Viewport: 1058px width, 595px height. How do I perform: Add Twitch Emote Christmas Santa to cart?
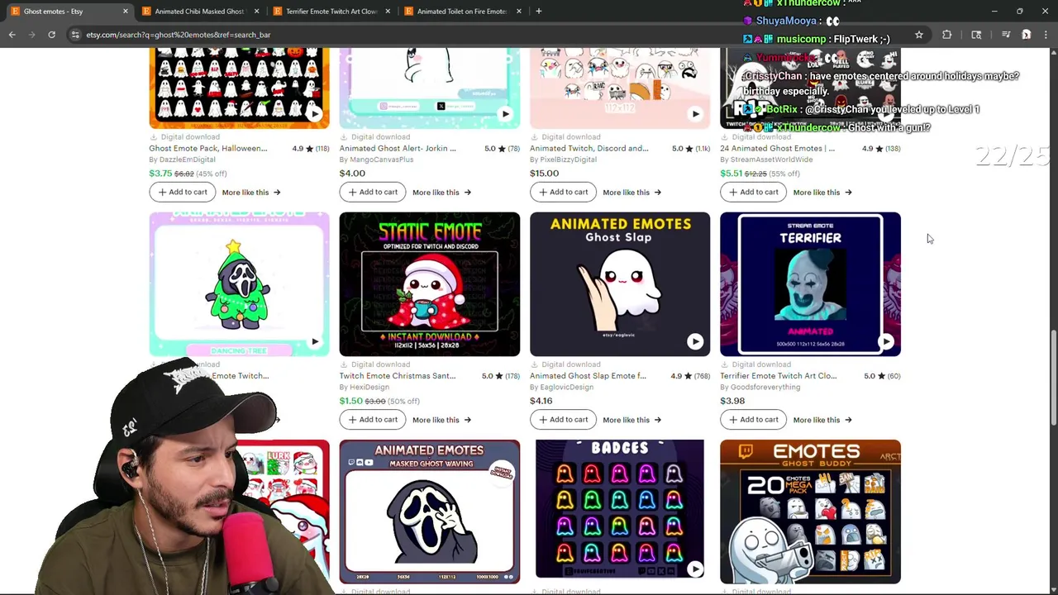click(x=373, y=420)
